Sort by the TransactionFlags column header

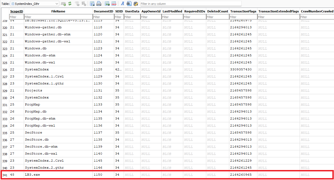coord(243,11)
